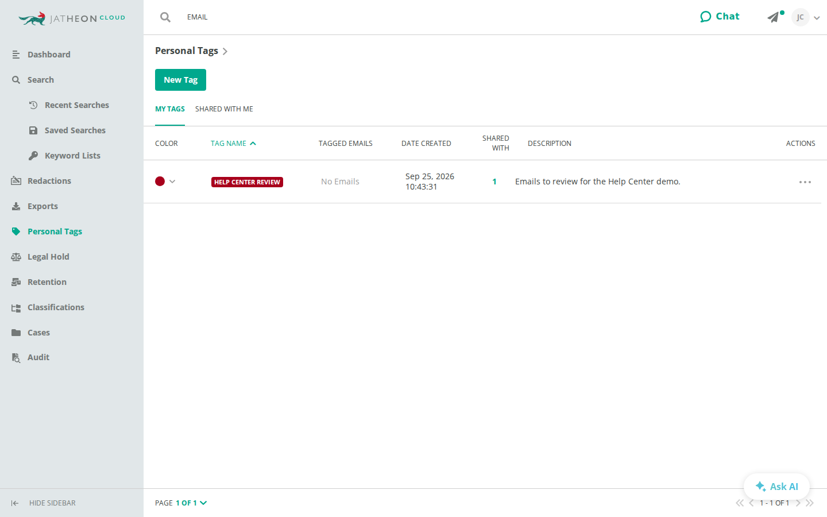Switch to Shared With Me tab
The height and width of the screenshot is (517, 827).
(224, 109)
